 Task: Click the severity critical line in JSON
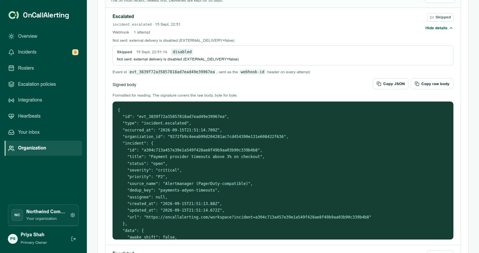[x=154, y=170]
